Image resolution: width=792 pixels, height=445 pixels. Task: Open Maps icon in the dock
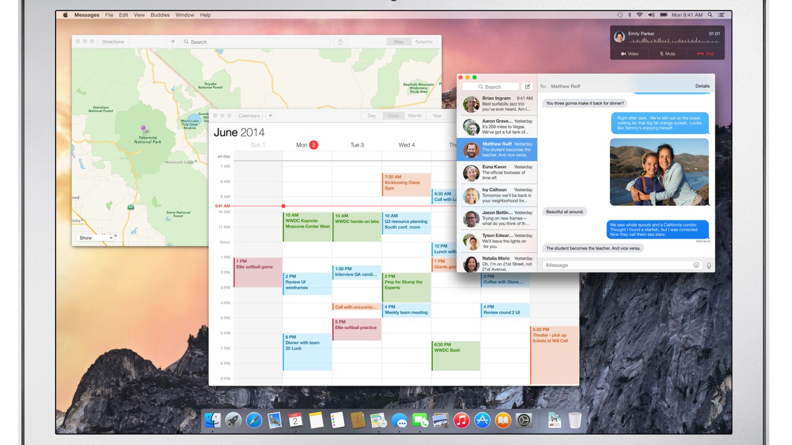click(378, 420)
